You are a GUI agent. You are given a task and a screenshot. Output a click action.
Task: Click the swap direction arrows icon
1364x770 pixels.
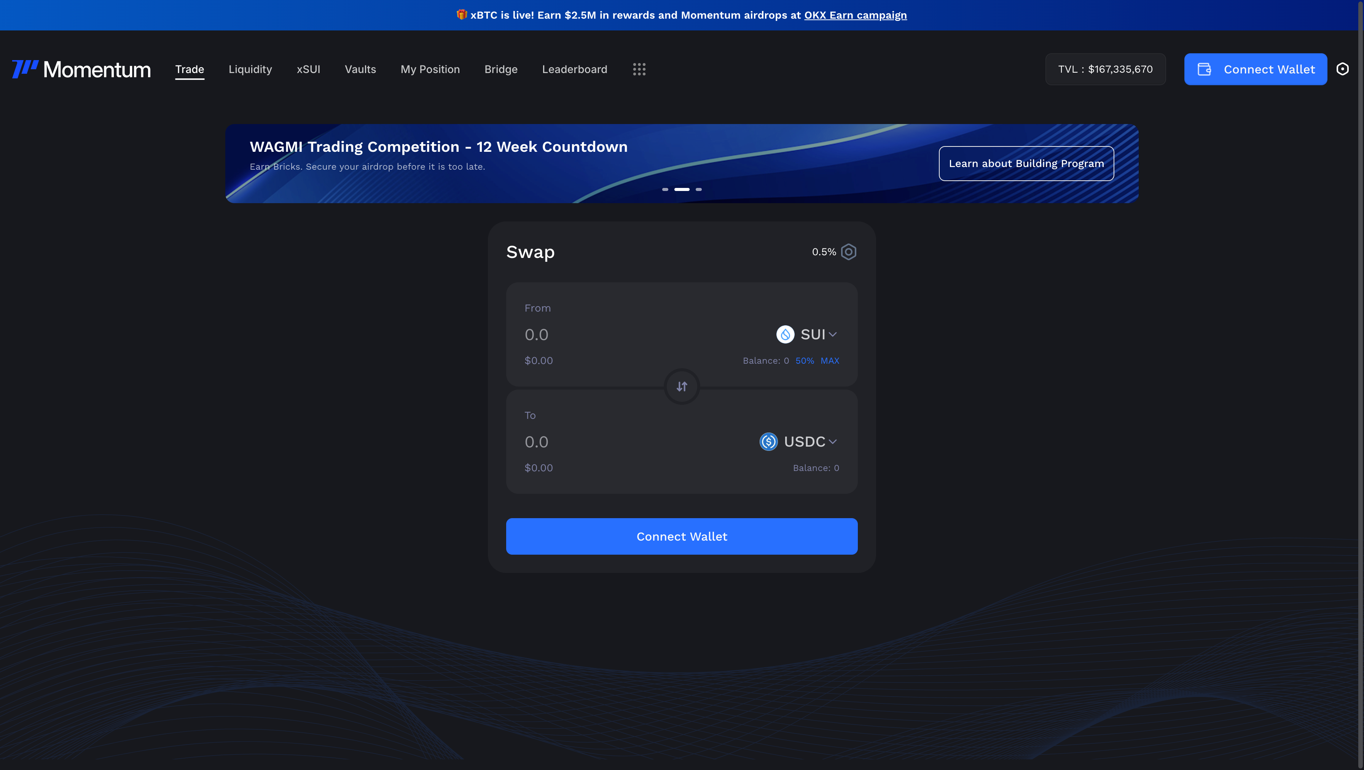tap(682, 387)
